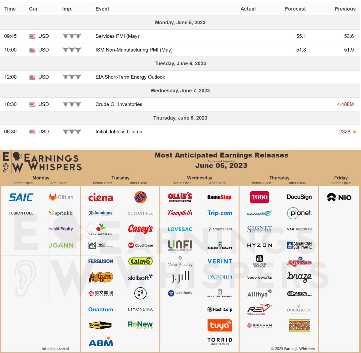Open ISM Non-Manufacturing PMI (May) event
Viewport: 361px width, 353px height.
pos(134,50)
